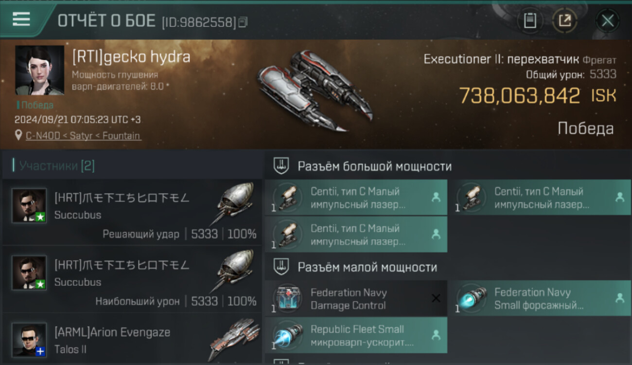Open the C-N4OD < Satyr < Fountain location link
632x365 pixels.
(x=83, y=136)
